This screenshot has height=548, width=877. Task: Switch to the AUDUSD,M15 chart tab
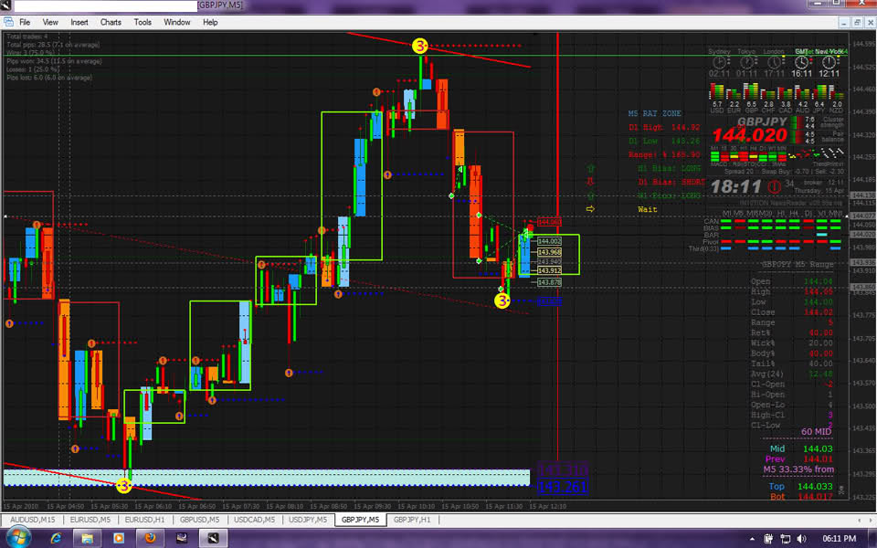coord(33,520)
